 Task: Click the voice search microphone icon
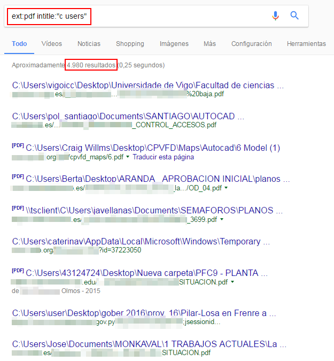[x=275, y=16]
